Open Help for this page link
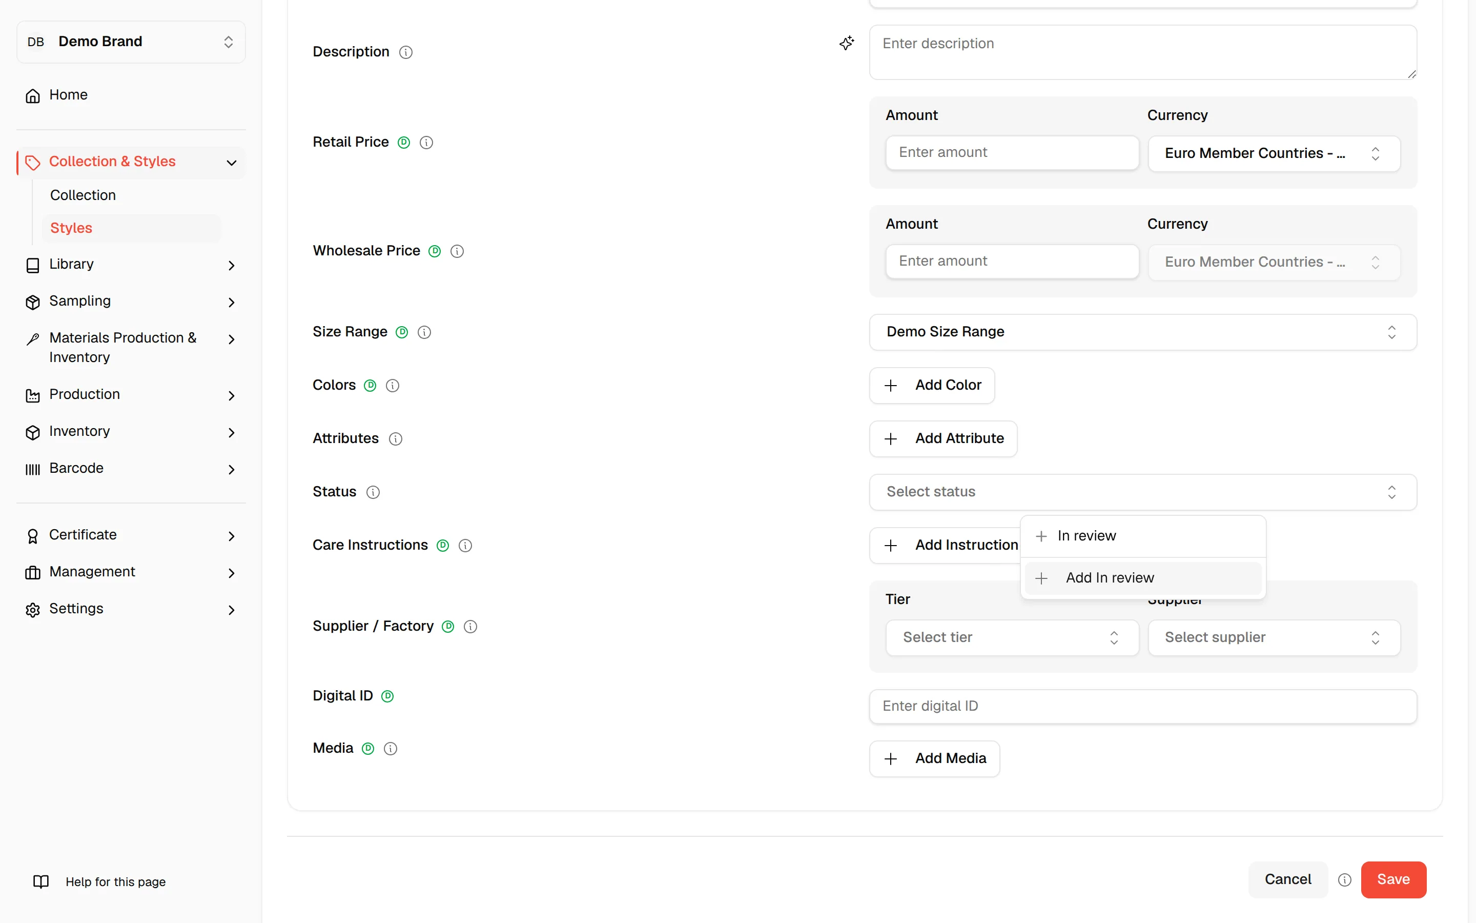1476x923 pixels. [115, 882]
